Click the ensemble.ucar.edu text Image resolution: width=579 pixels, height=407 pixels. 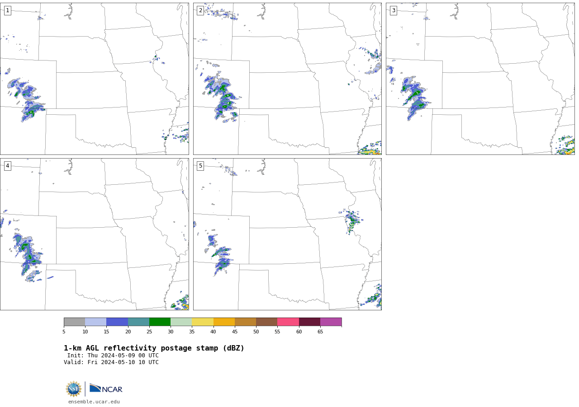(94, 402)
